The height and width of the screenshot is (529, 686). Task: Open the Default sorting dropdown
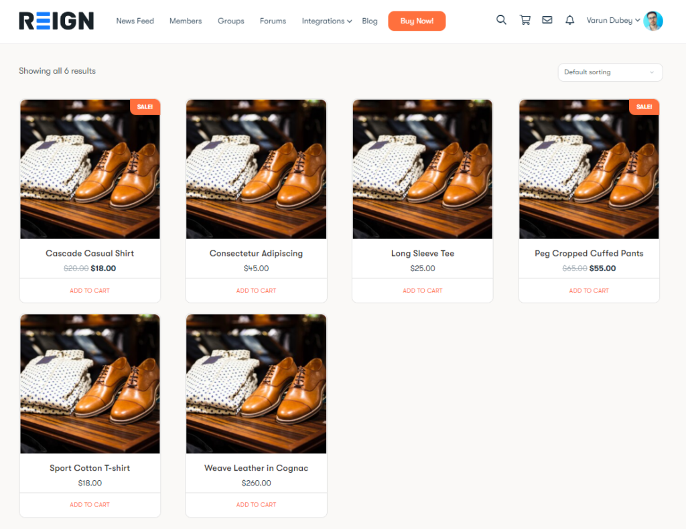[610, 72]
